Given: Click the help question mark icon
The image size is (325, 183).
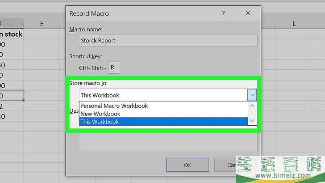Looking at the screenshot, I should (x=223, y=13).
